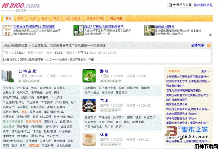Open latest post 南京祛色斑多少钱

point(177,104)
